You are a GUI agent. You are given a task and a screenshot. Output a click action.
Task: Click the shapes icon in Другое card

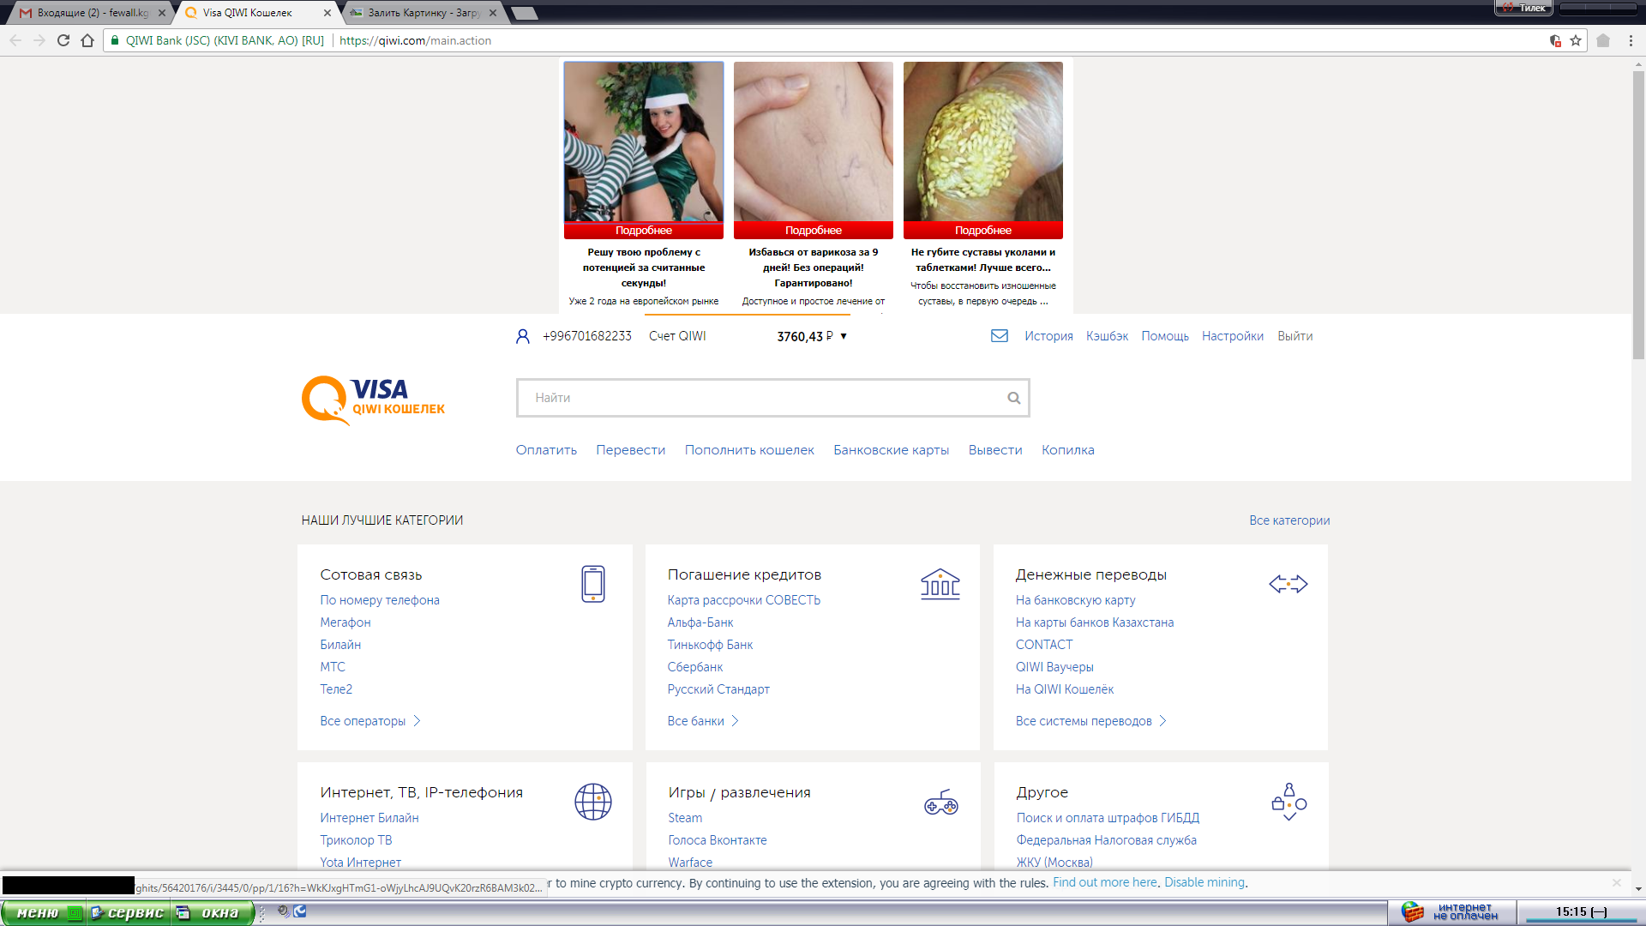coord(1289,802)
